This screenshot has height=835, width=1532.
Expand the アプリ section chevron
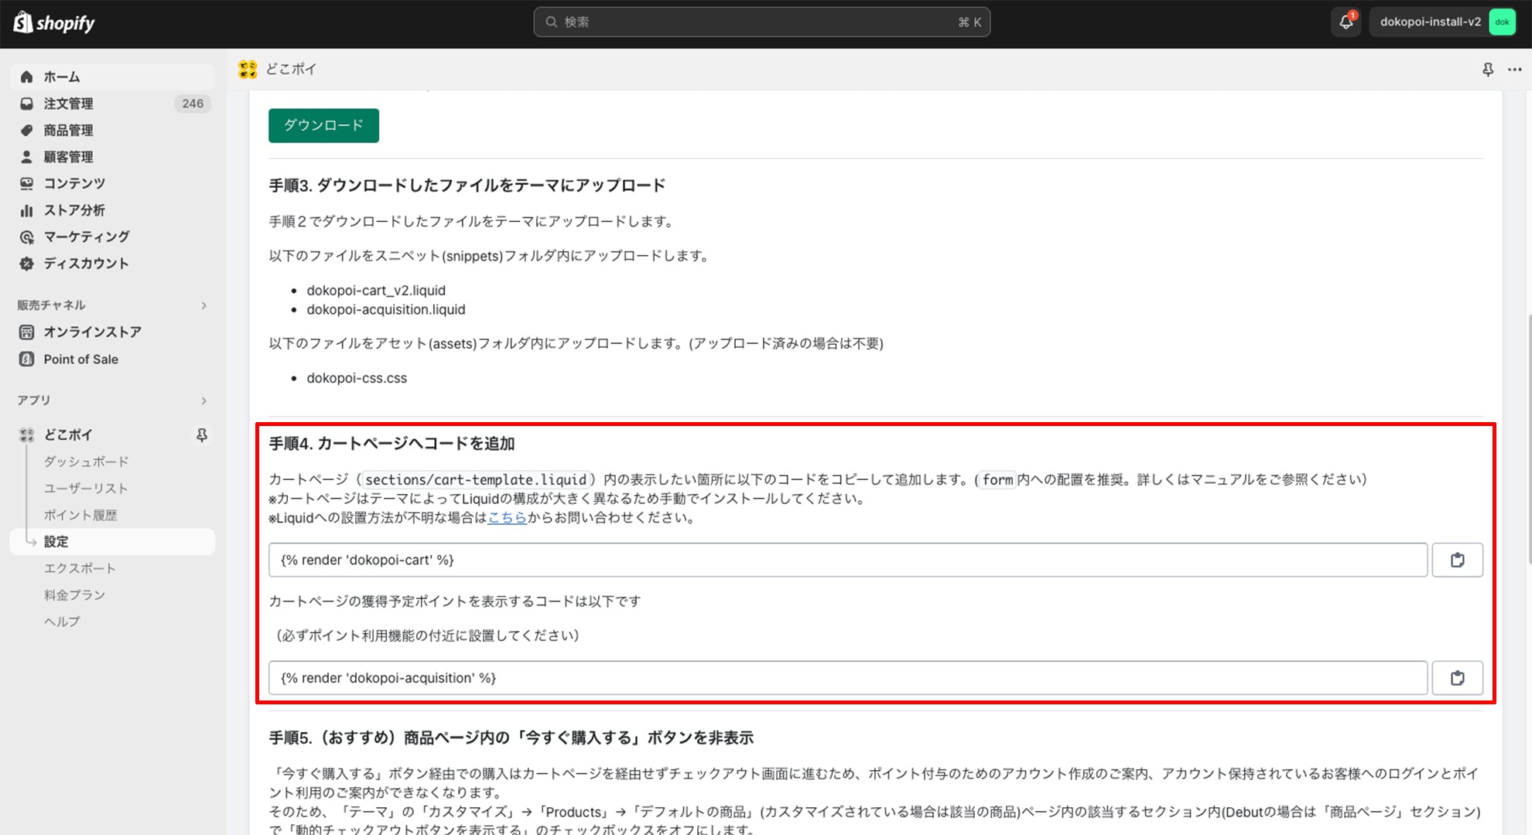(203, 400)
